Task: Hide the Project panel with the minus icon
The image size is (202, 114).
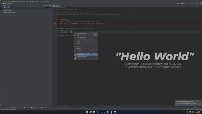Action: (x=51, y=6)
